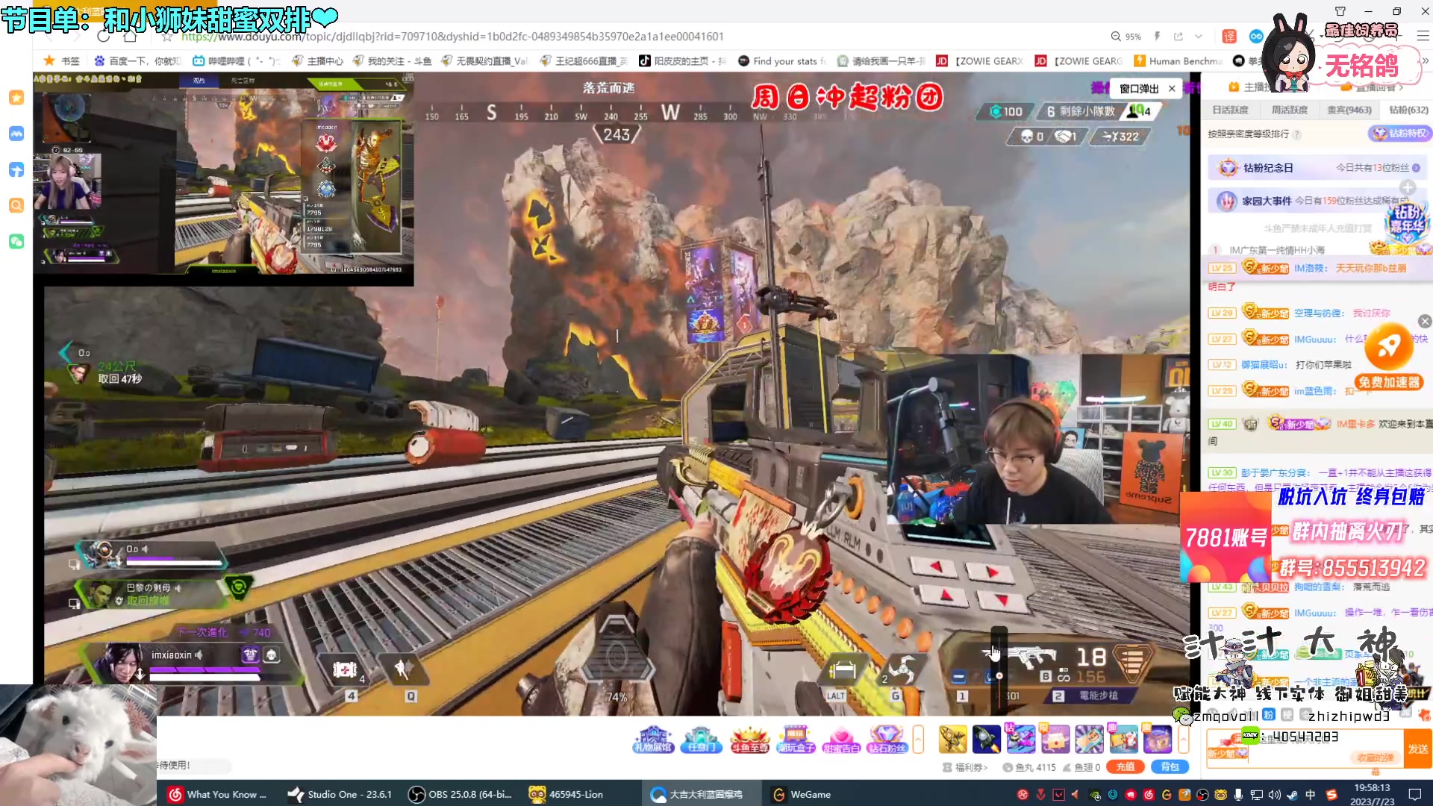Open the Human Benchmark bookmark
This screenshot has width=1433, height=806.
(1177, 61)
